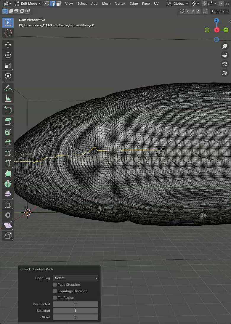231x324 pixels.
Task: Choose the Knife tool
Action: [8, 163]
